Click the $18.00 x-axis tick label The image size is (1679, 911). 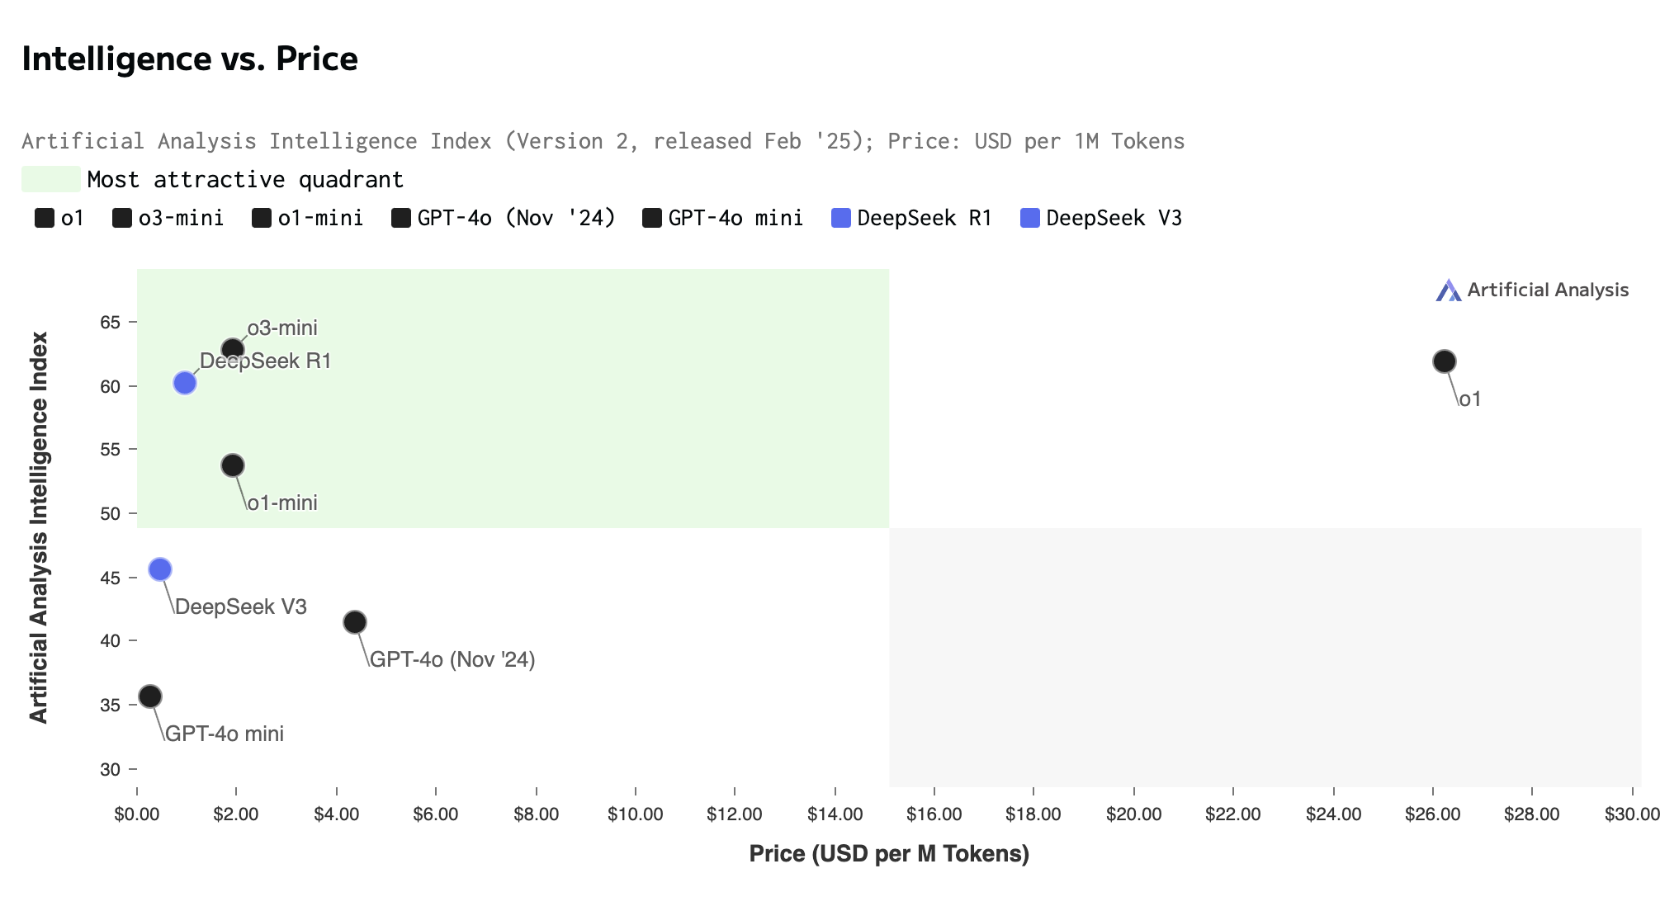pos(1033,815)
